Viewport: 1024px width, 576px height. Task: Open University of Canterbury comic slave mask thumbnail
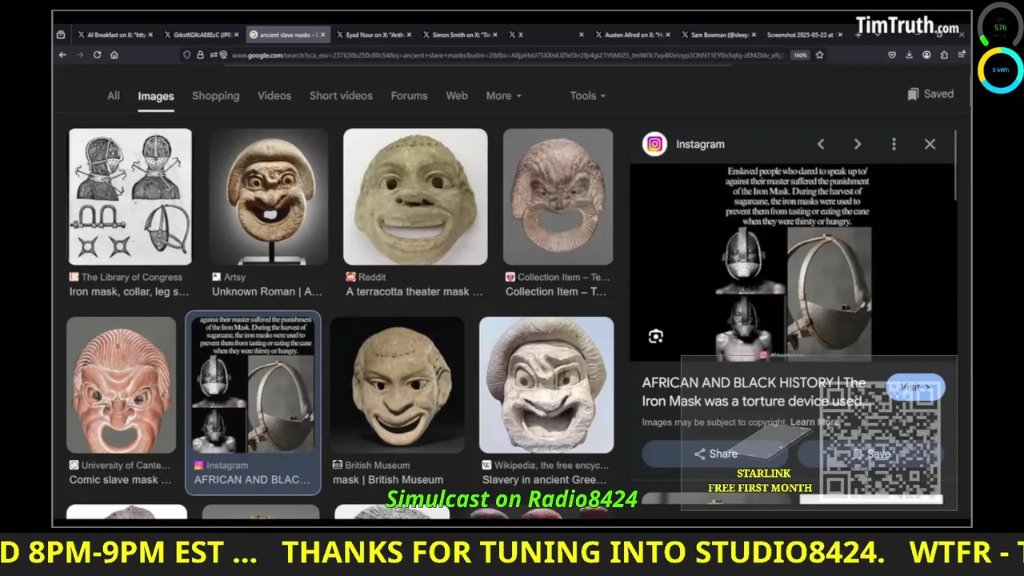[122, 385]
